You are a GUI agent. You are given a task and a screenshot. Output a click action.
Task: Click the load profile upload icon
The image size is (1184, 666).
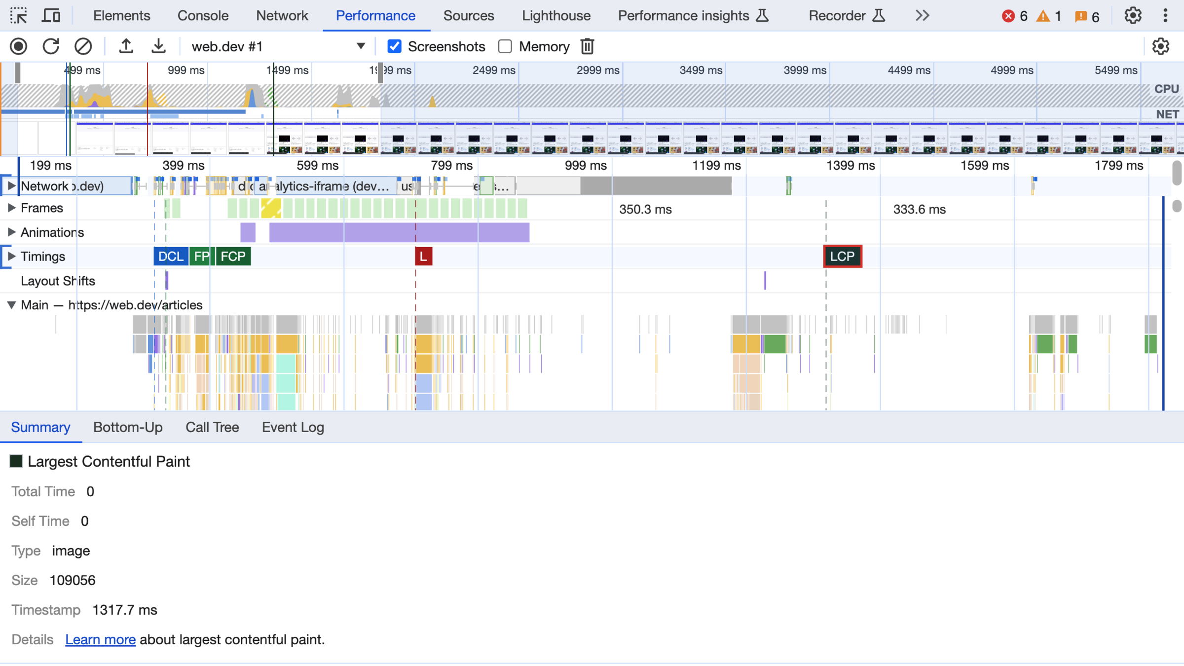126,46
